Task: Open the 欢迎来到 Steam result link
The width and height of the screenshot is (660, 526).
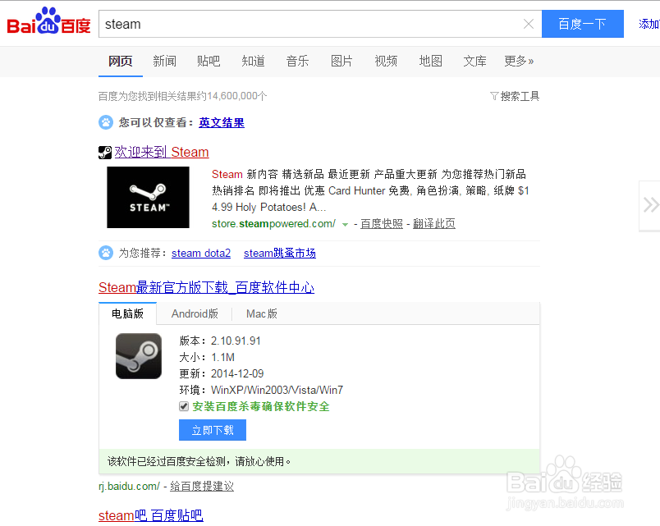Action: [x=162, y=152]
